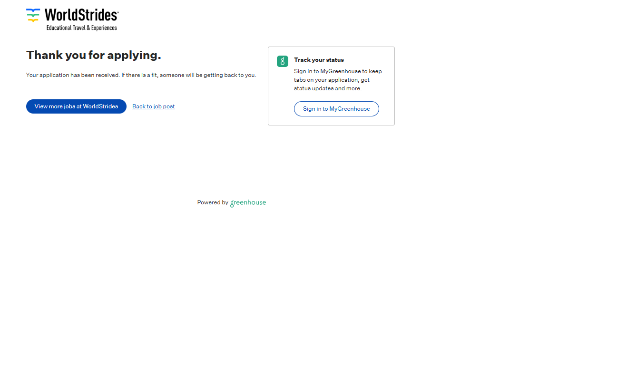Click the green Greenhouse icon in status card
The height and width of the screenshot is (373, 617).
coord(283,61)
